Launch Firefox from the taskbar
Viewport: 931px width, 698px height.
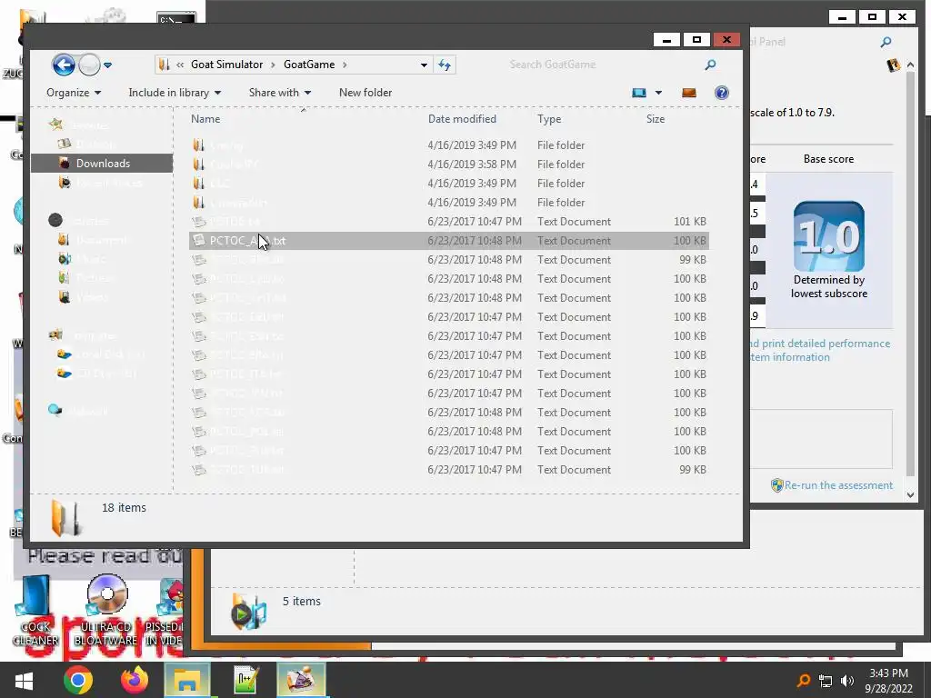(135, 680)
